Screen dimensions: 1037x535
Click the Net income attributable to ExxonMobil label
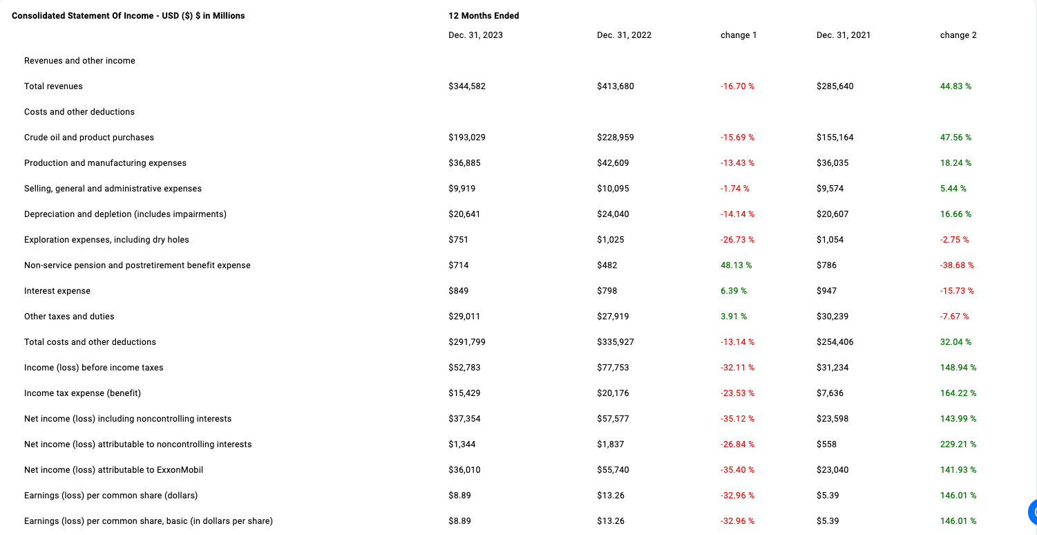point(113,470)
